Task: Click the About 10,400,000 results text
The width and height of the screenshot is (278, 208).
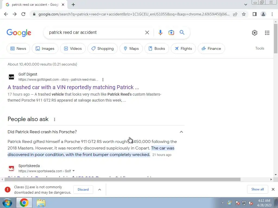Action: click(x=42, y=64)
